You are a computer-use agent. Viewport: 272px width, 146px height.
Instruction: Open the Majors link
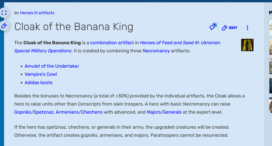(x=154, y=112)
